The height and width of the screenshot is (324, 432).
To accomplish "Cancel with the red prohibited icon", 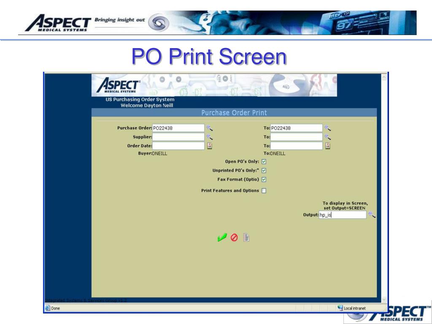I will pos(234,238).
